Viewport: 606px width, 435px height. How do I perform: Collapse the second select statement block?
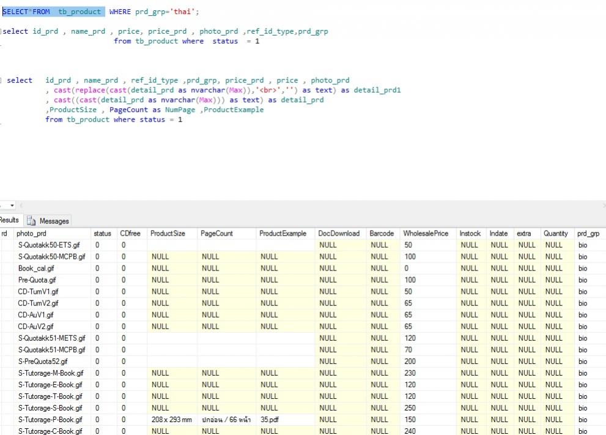[x=2, y=32]
